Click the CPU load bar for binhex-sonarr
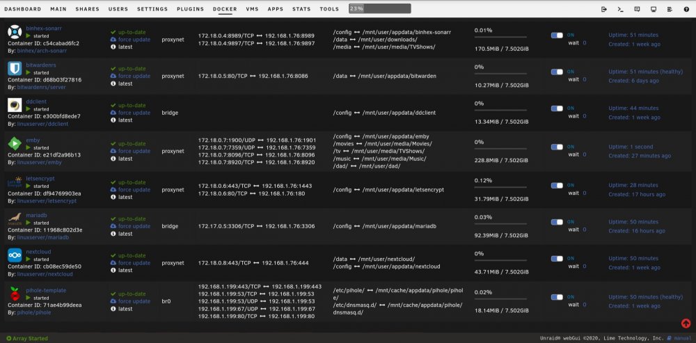 coord(500,38)
